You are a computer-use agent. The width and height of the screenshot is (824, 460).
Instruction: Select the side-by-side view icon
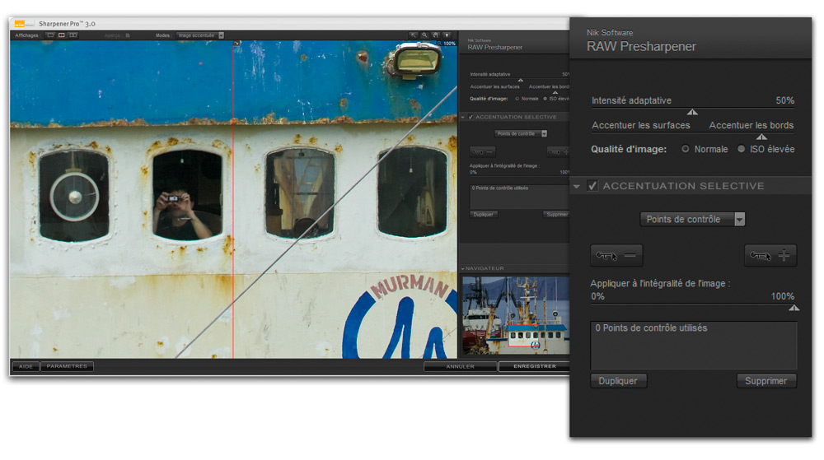[73, 35]
